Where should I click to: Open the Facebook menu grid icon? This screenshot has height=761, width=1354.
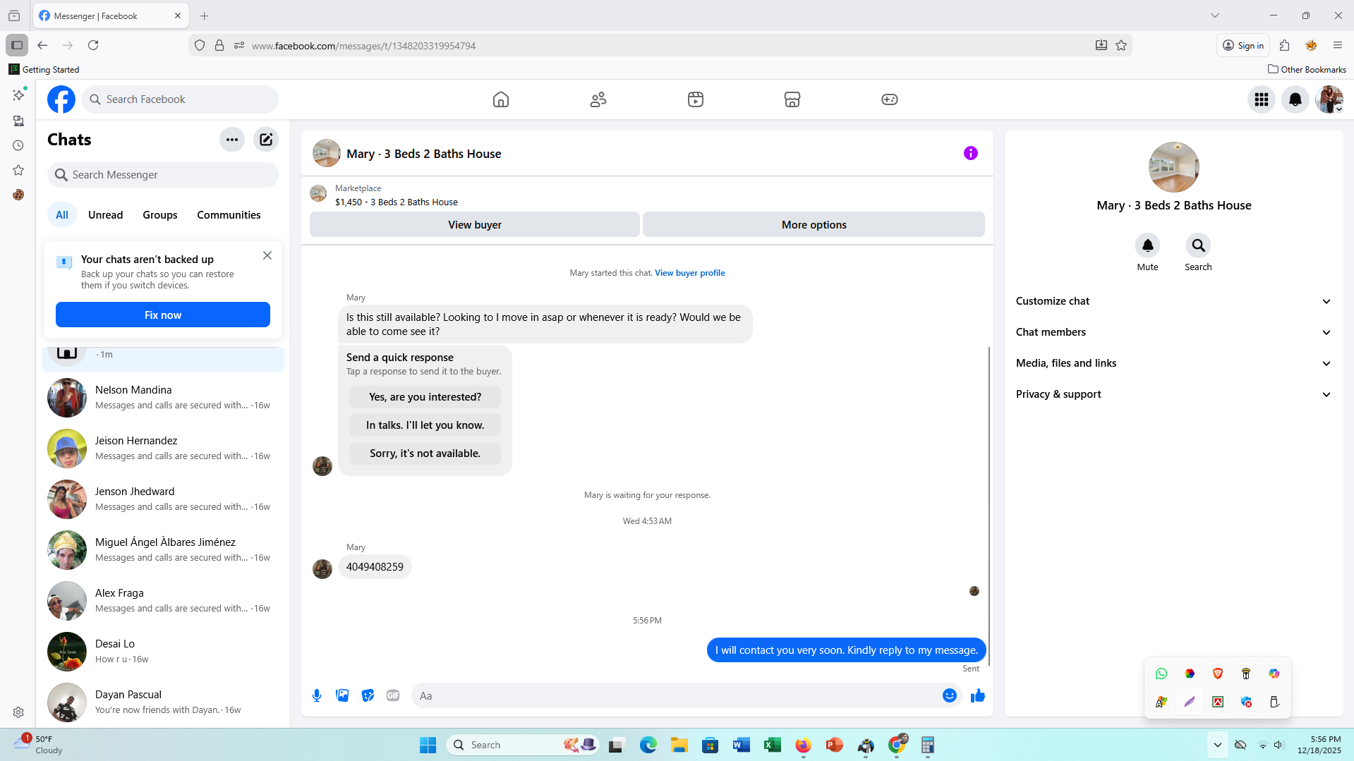pos(1262,99)
